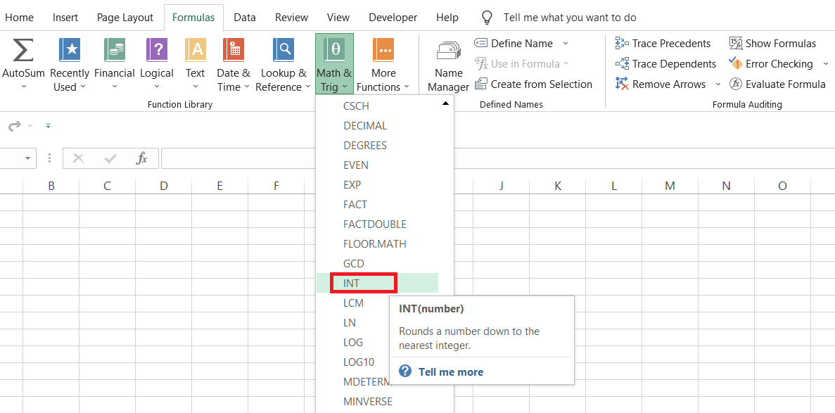Expand the Error Checking dropdown arrow
835x413 pixels.
tap(826, 64)
